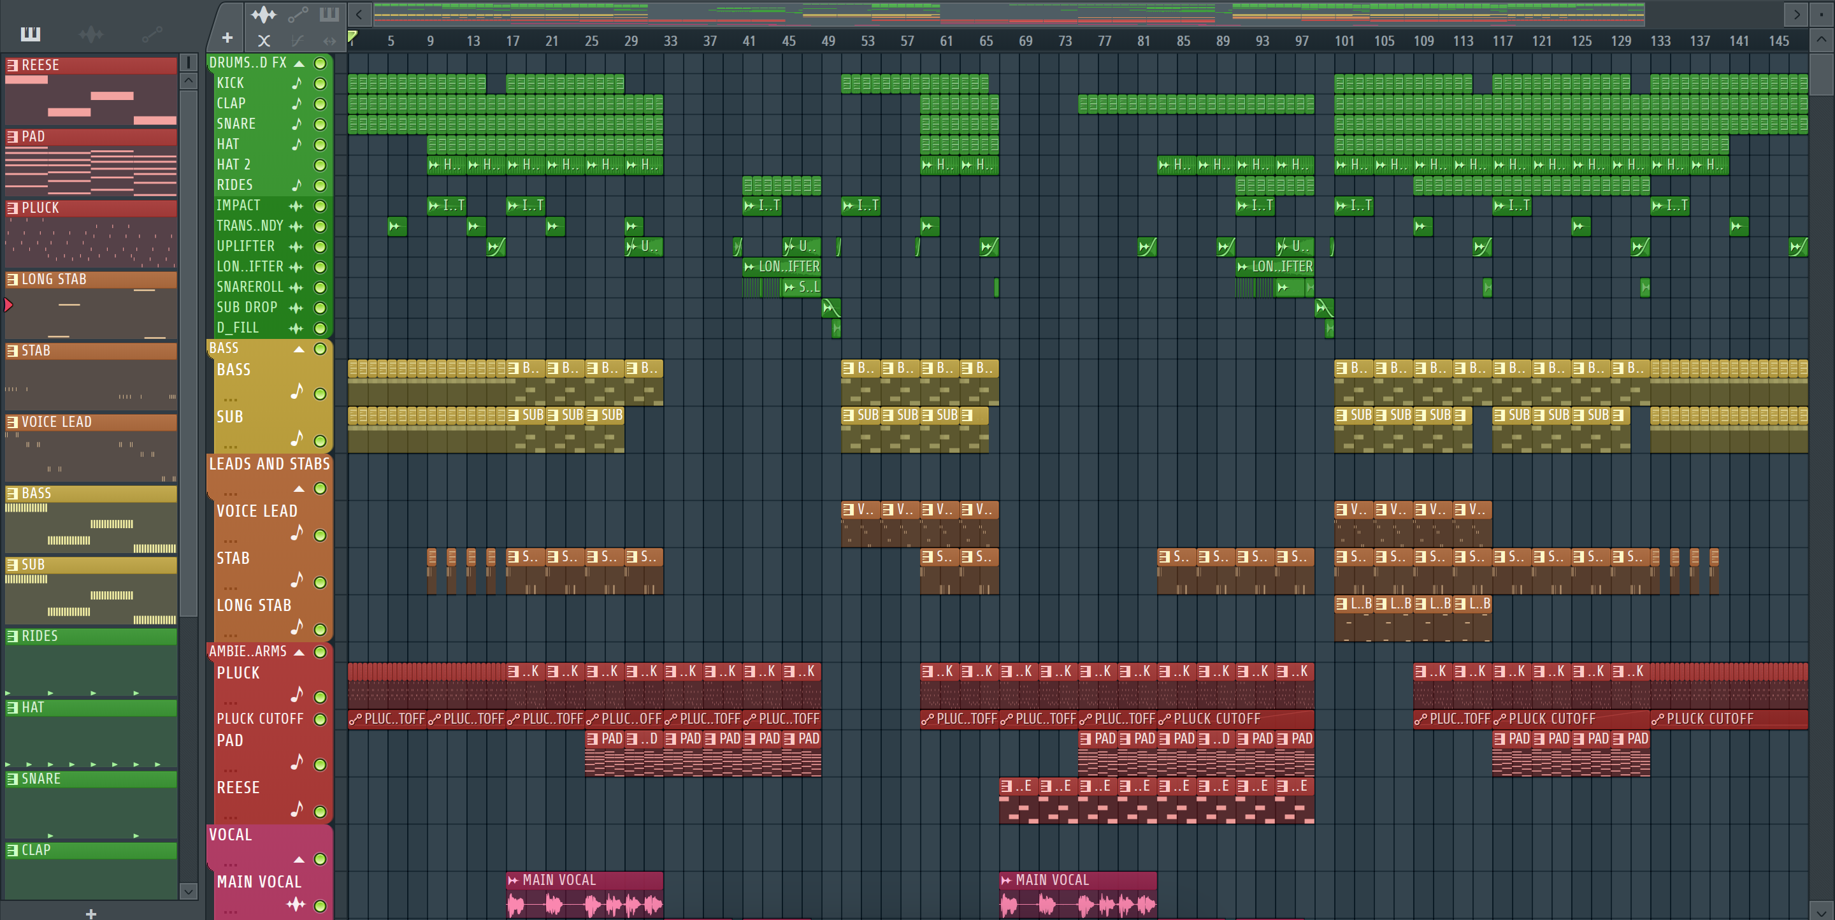Click the picker list scroll-down arrow
This screenshot has height=920, width=1835.
[189, 891]
